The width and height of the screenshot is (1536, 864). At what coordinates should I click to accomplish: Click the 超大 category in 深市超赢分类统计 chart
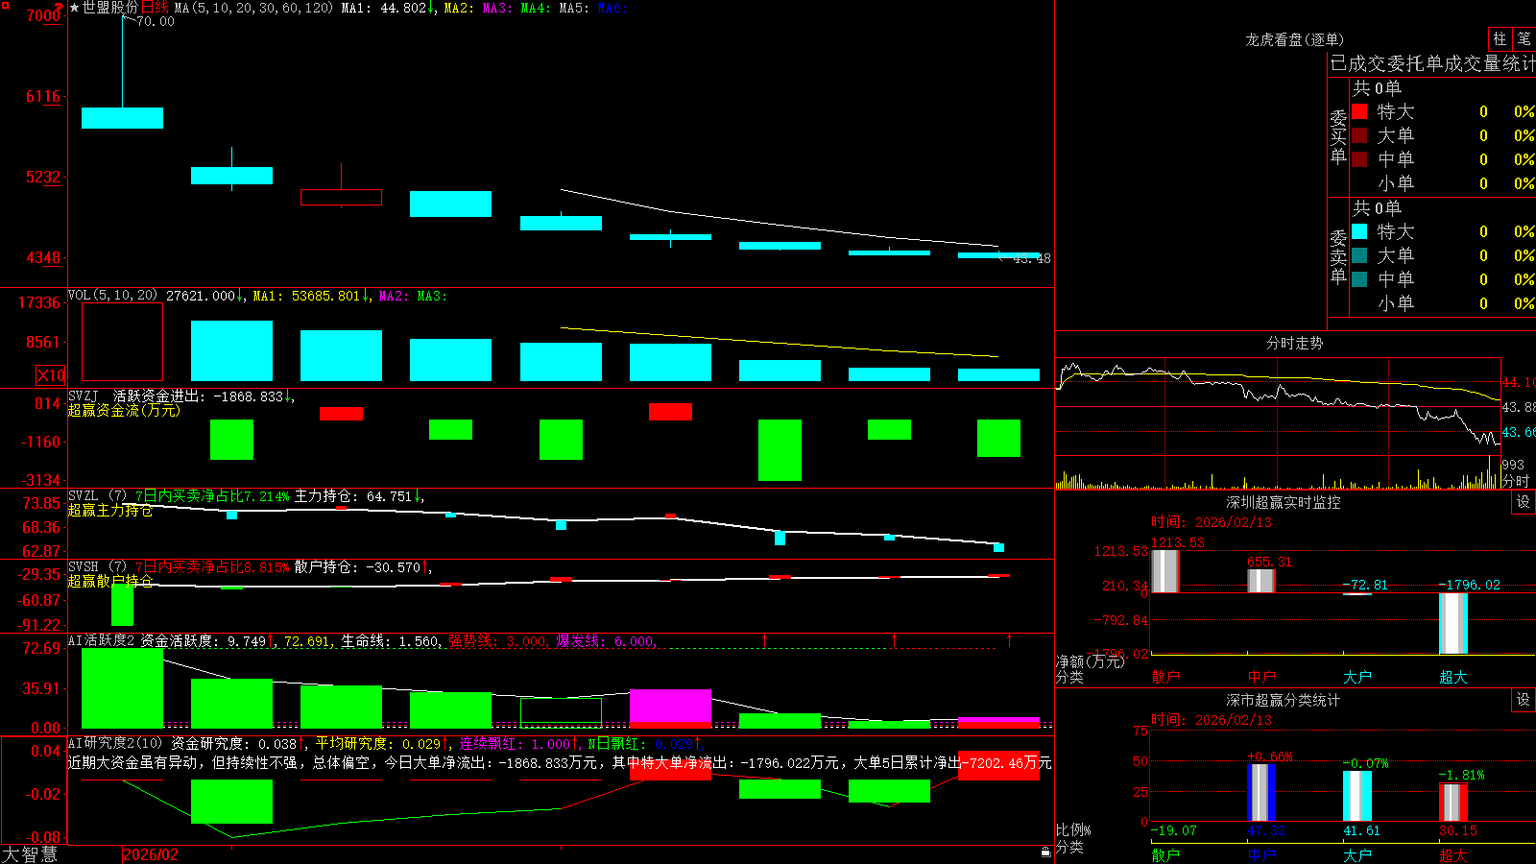click(x=1453, y=854)
